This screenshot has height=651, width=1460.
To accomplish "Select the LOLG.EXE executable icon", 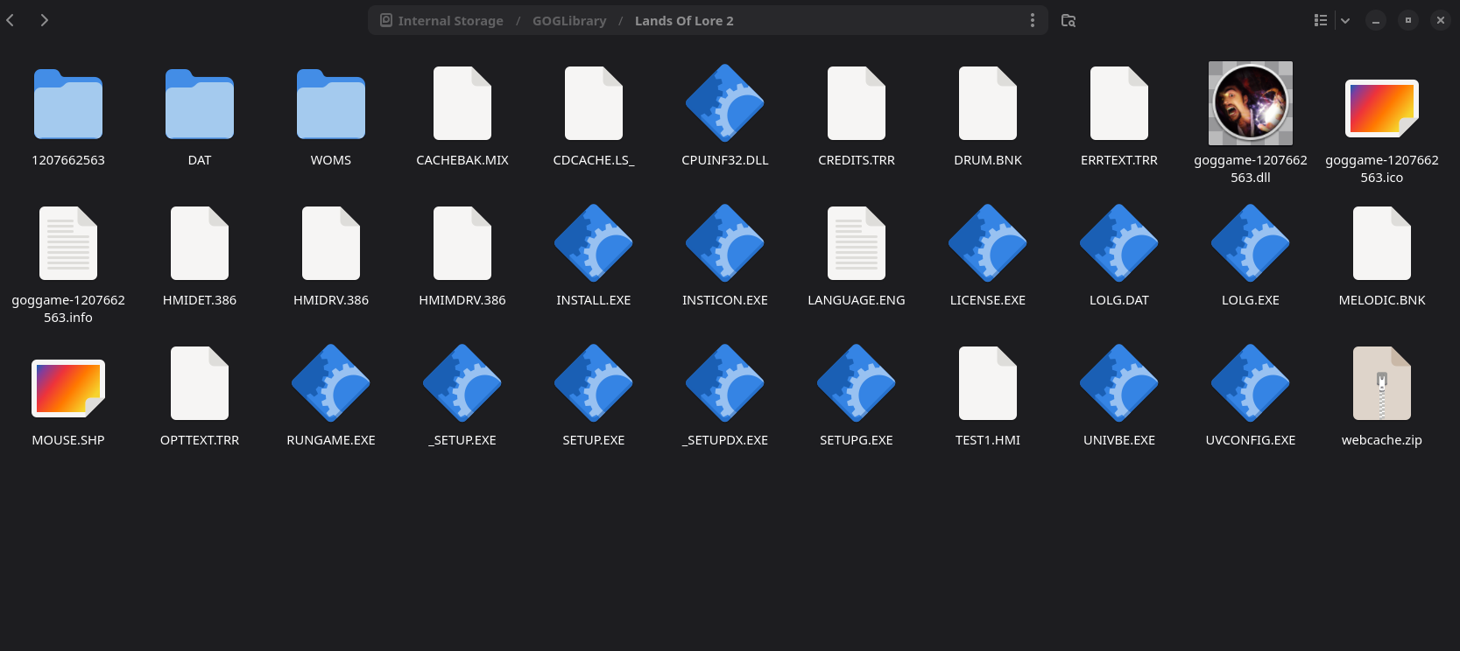I will point(1251,243).
